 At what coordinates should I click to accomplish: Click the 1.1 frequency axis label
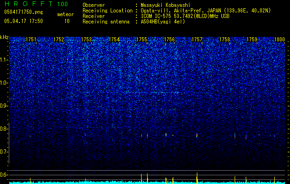point(4,60)
